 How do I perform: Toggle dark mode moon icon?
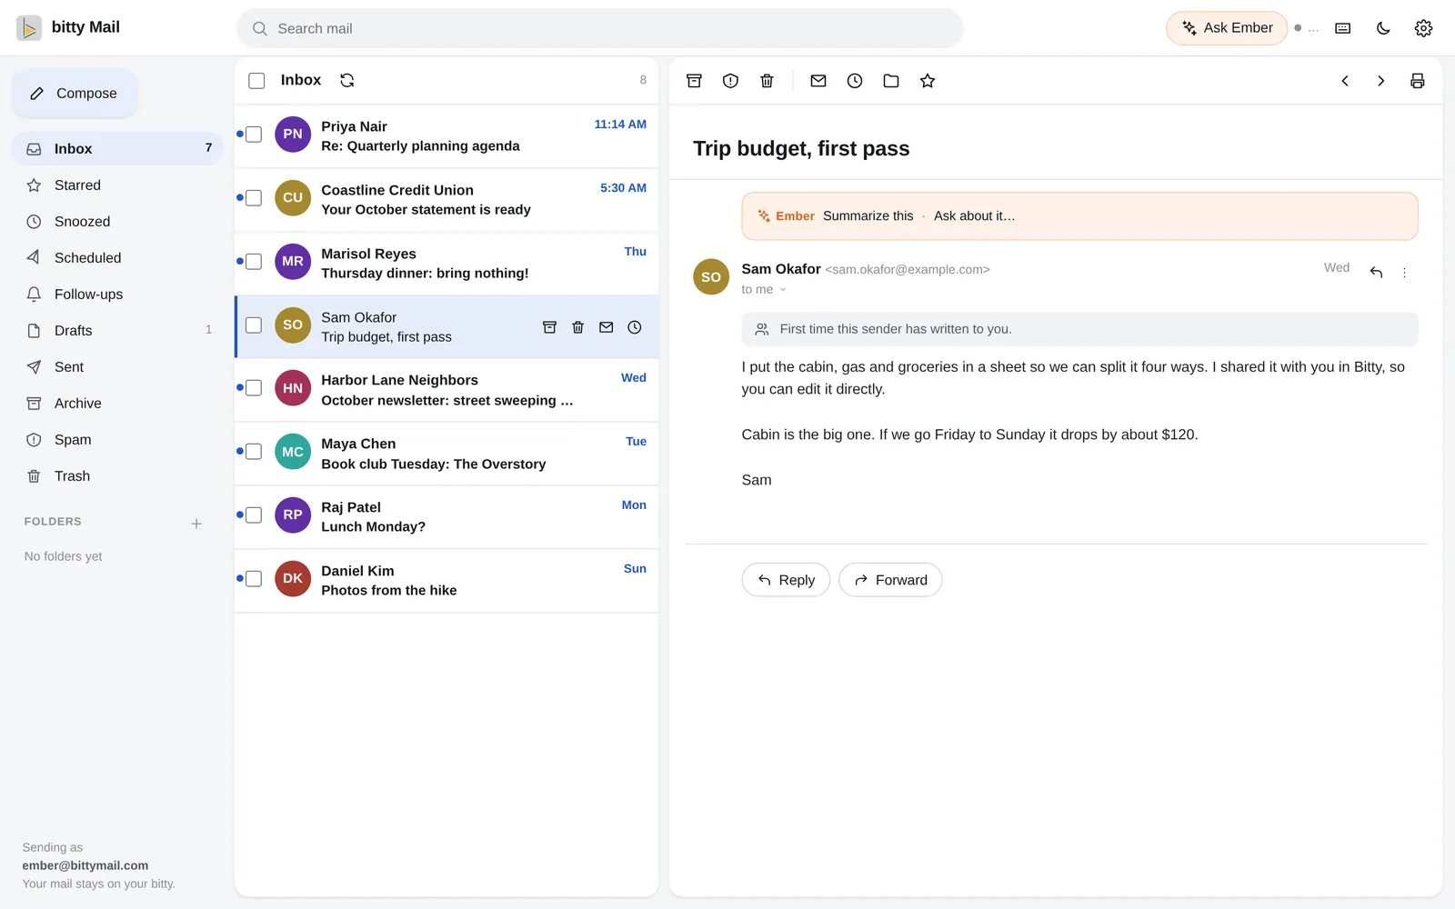[1383, 28]
